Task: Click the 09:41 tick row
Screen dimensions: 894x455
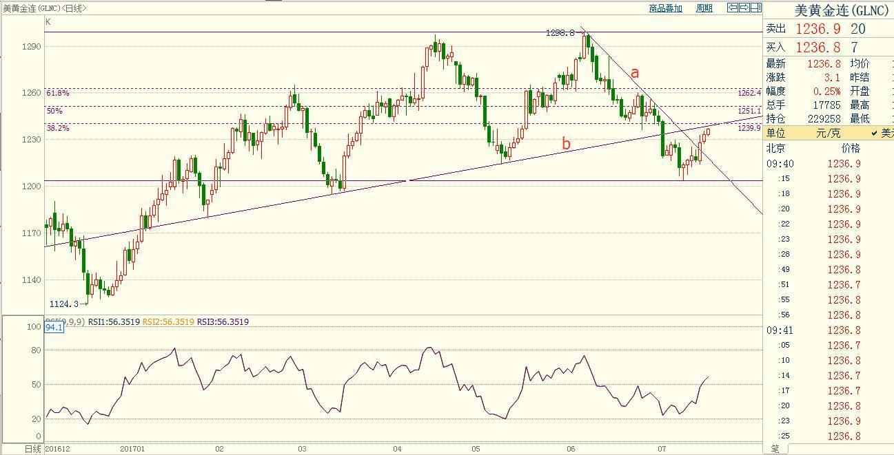Action: (x=829, y=330)
